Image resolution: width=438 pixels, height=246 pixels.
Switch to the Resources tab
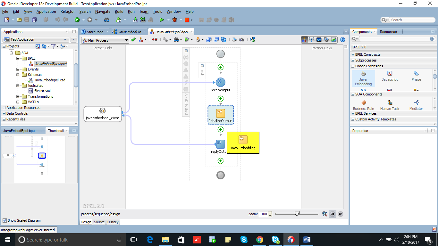pos(388,32)
